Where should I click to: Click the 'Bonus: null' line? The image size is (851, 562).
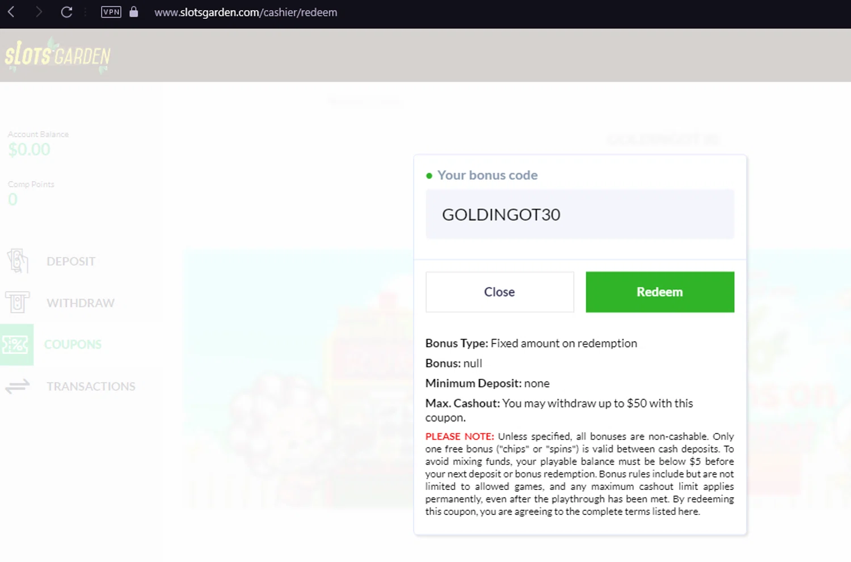(454, 363)
